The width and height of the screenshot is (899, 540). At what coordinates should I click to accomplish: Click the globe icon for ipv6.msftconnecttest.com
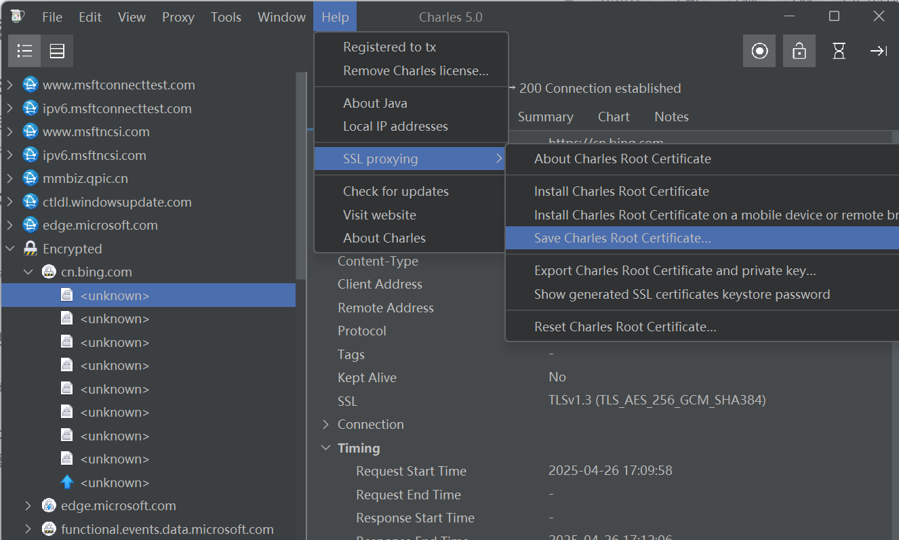tap(30, 108)
